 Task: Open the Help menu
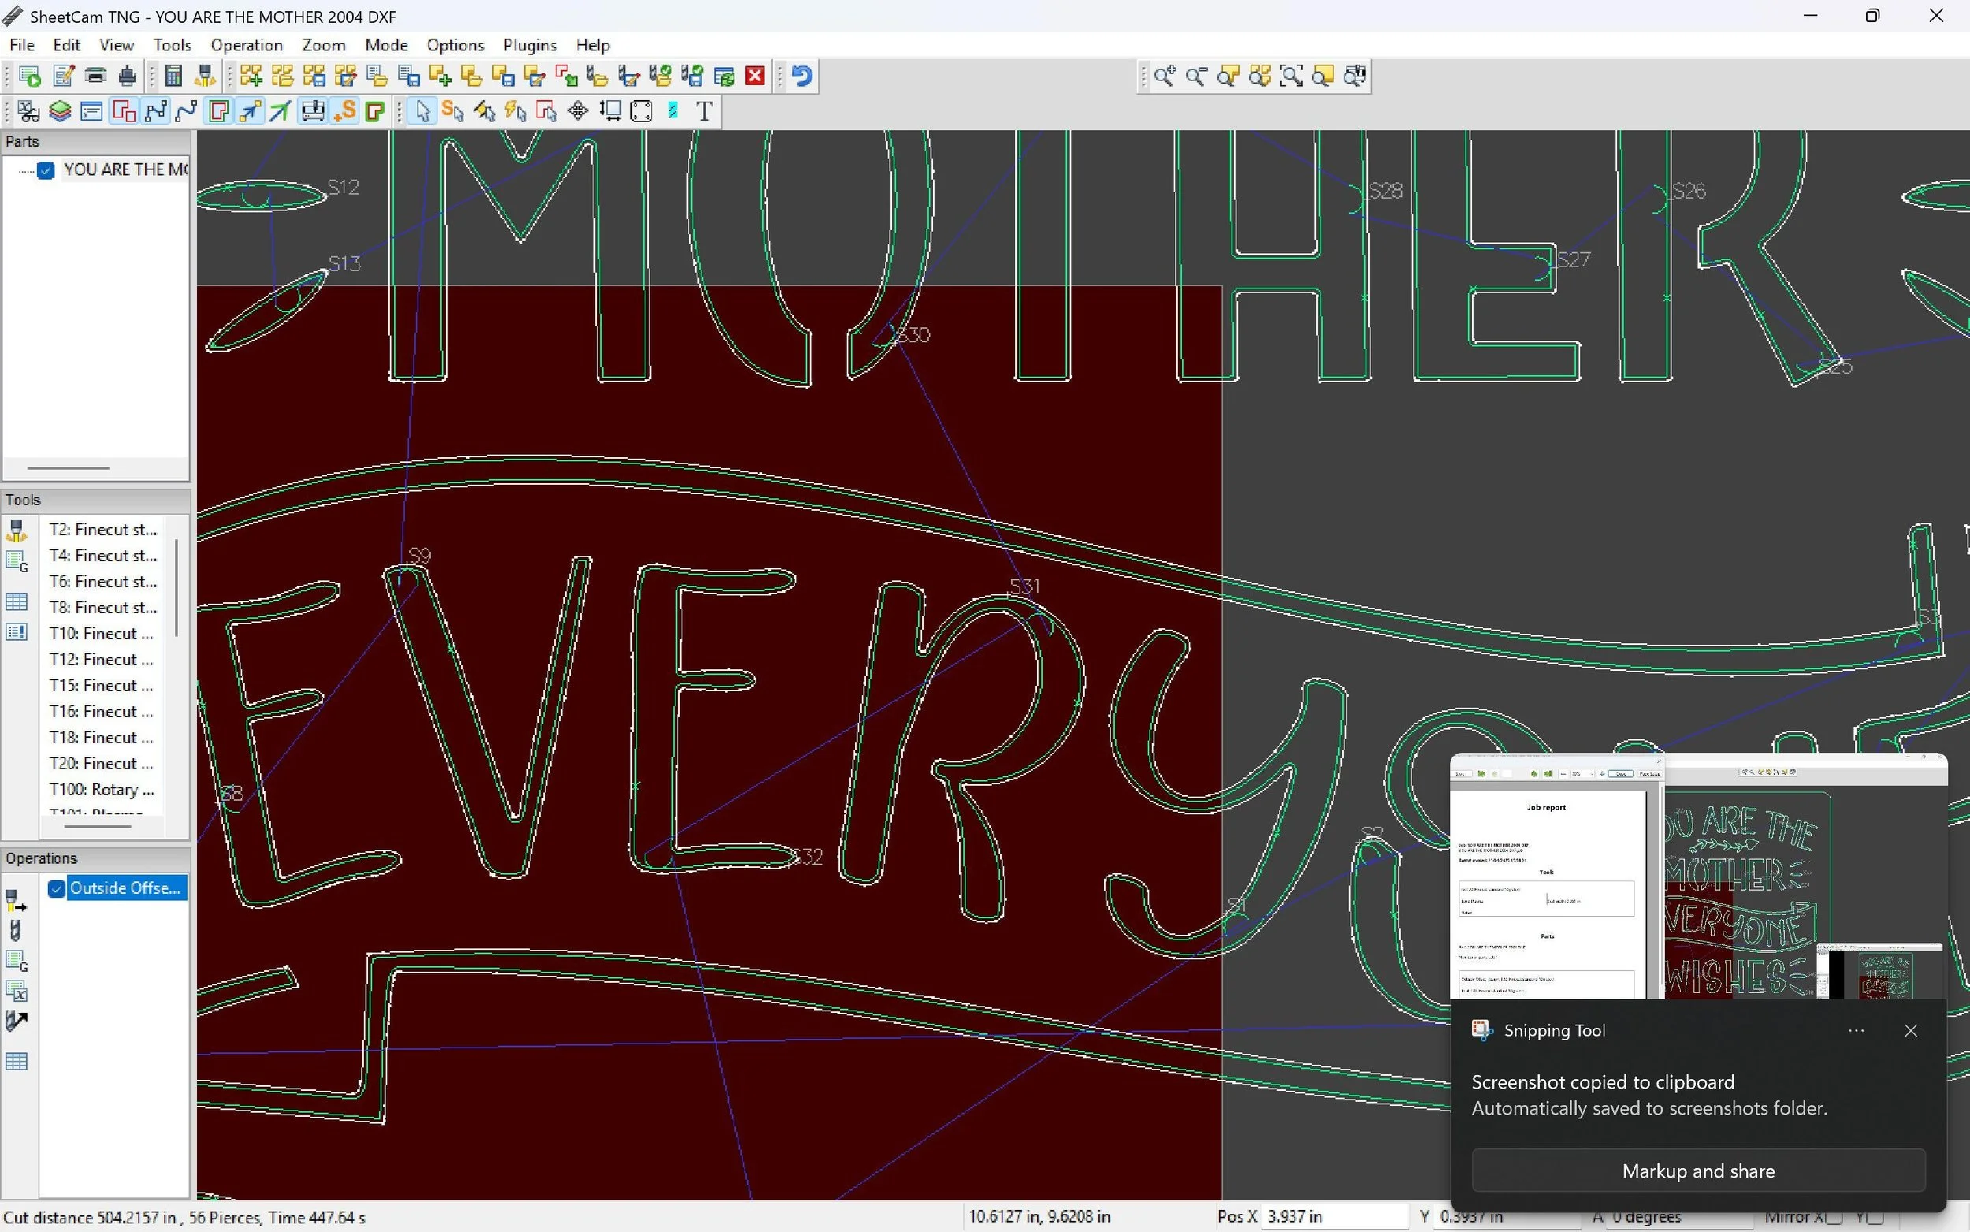point(592,45)
